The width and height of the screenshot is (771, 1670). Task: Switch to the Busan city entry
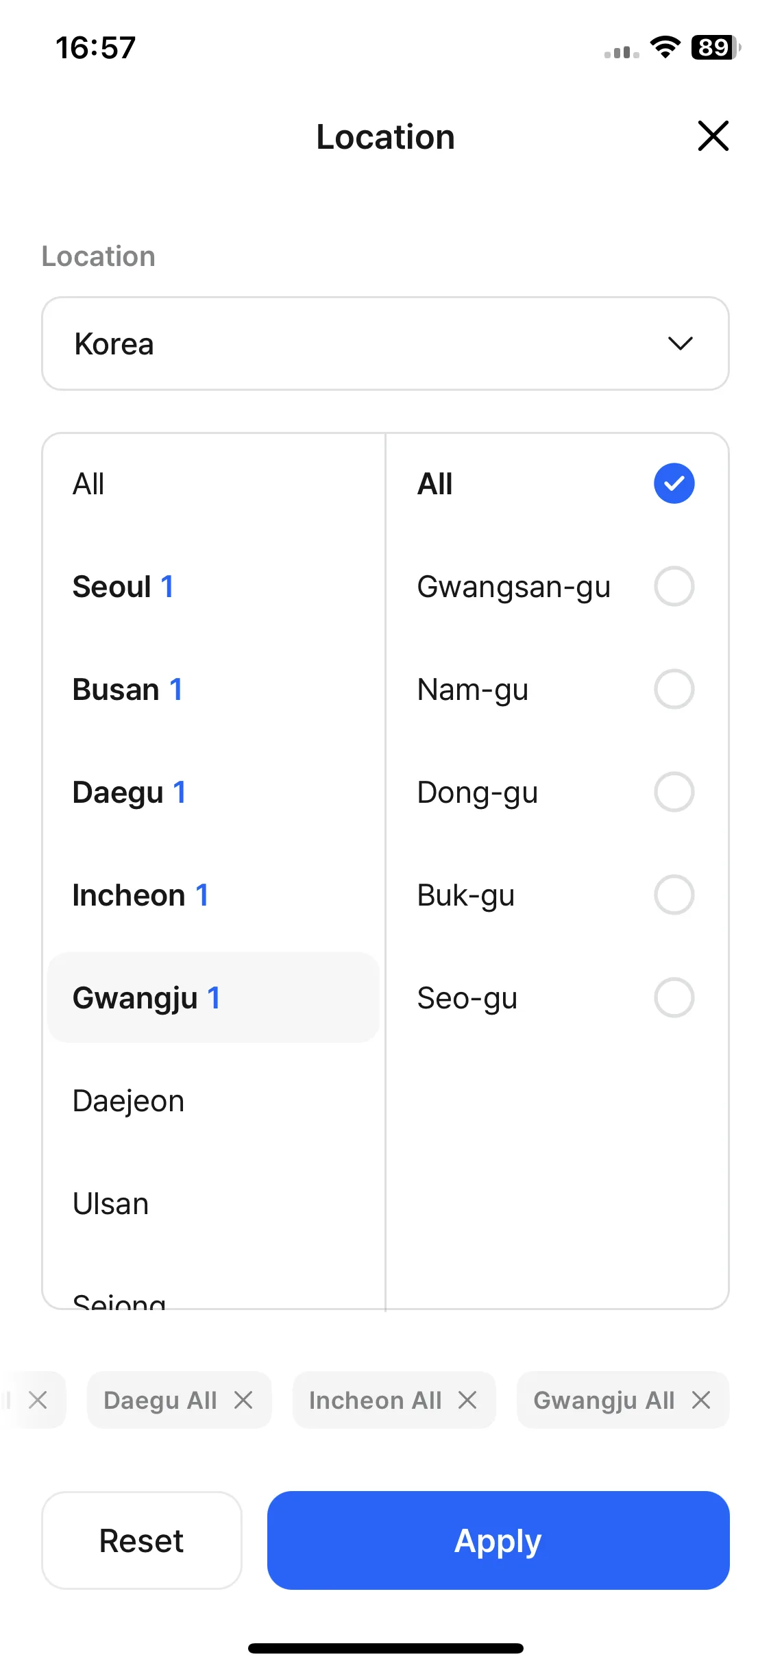[x=213, y=689]
